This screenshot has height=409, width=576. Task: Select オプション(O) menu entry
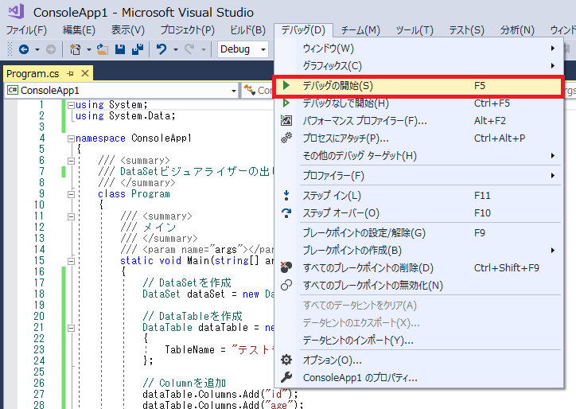pos(419,360)
